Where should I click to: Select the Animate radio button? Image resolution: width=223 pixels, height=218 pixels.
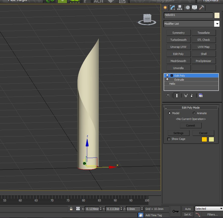coord(194,113)
